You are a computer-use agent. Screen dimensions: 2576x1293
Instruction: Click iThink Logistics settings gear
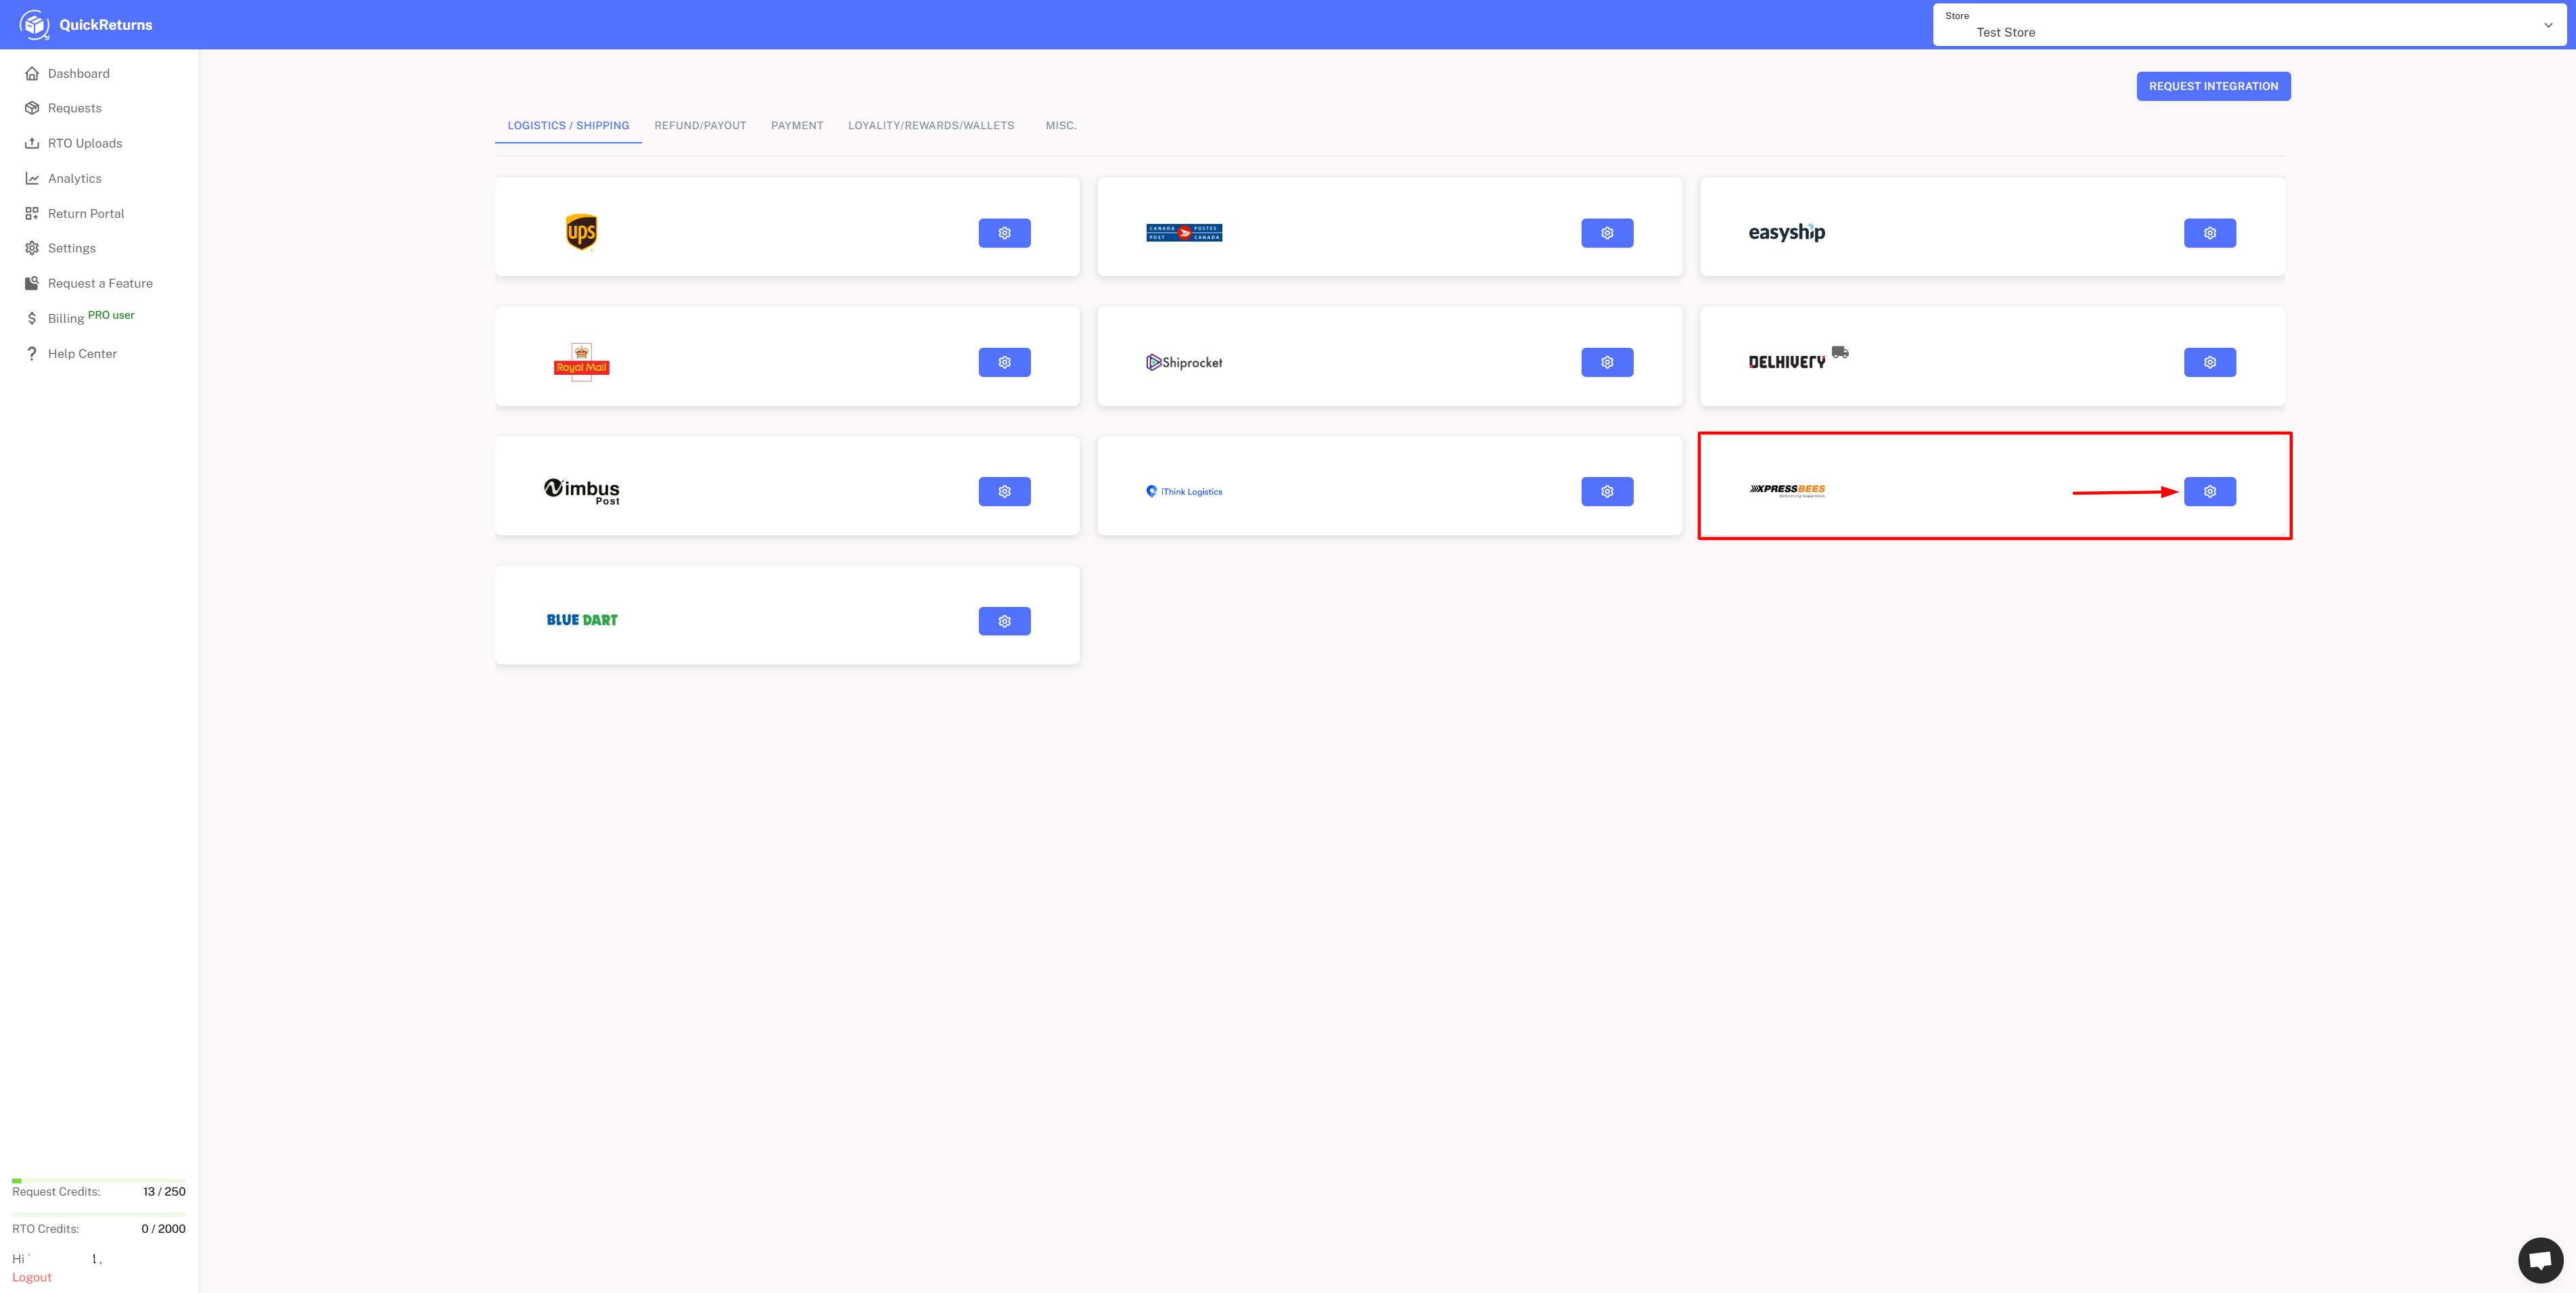pos(1607,491)
